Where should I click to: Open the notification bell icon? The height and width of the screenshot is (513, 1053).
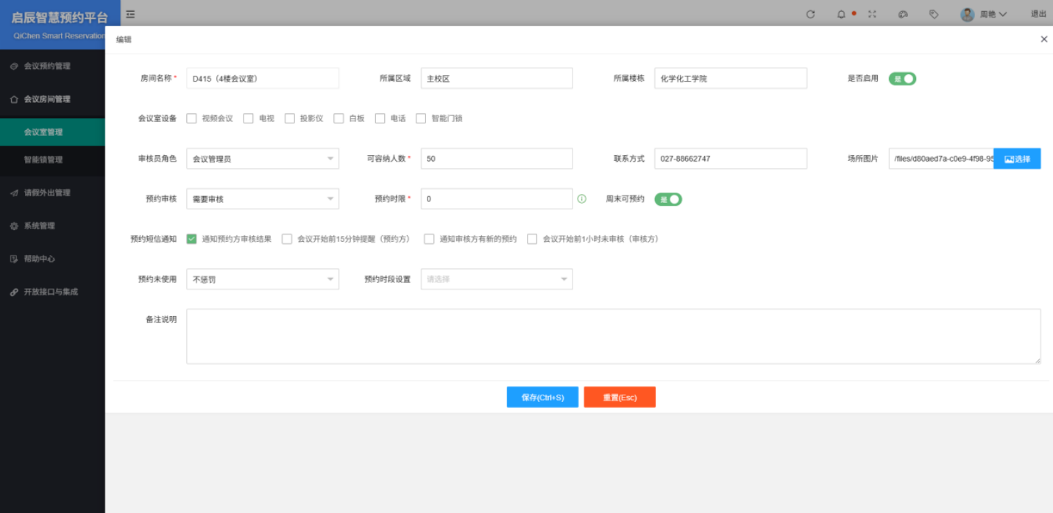(841, 14)
